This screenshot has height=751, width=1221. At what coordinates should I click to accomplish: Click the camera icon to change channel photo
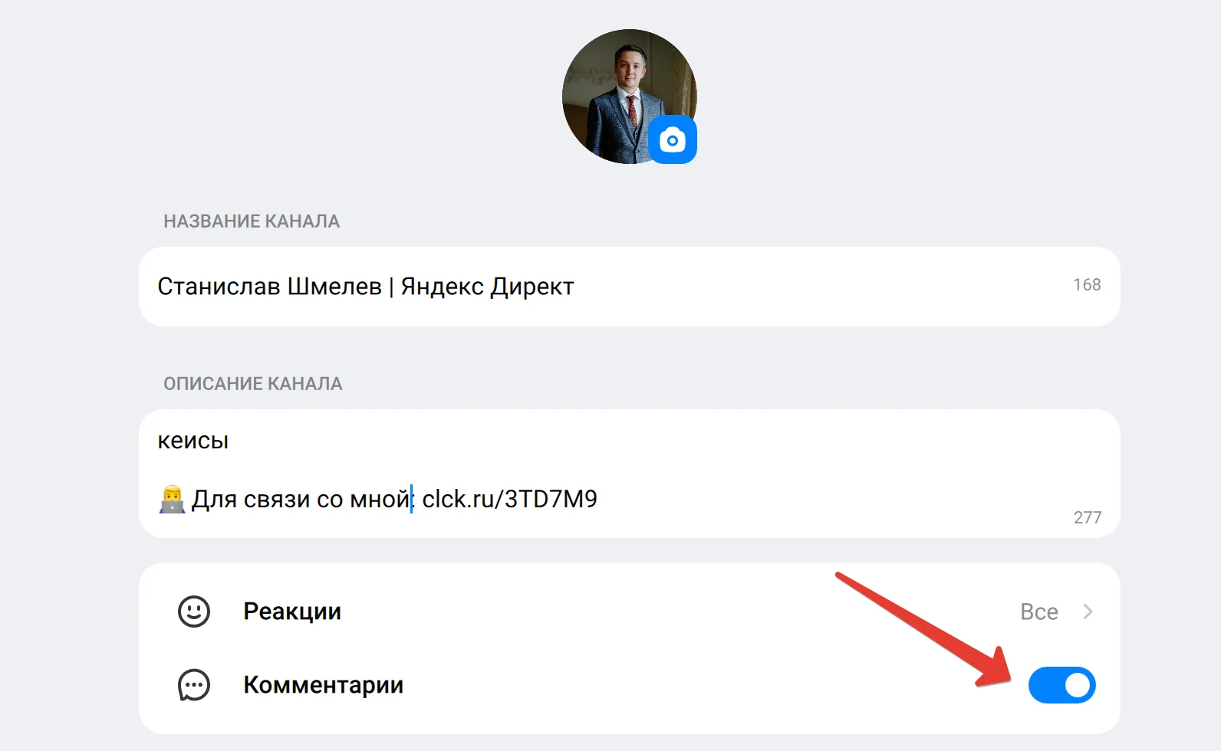673,140
